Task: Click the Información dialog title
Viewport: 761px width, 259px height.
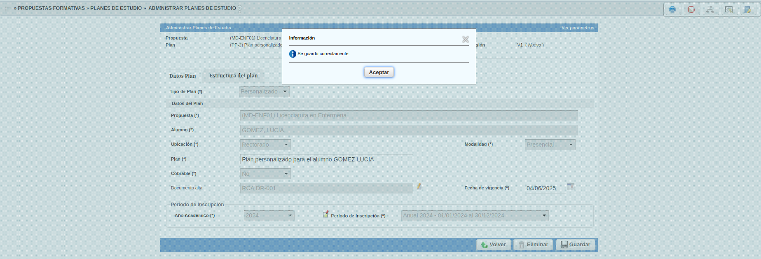Action: [x=302, y=38]
